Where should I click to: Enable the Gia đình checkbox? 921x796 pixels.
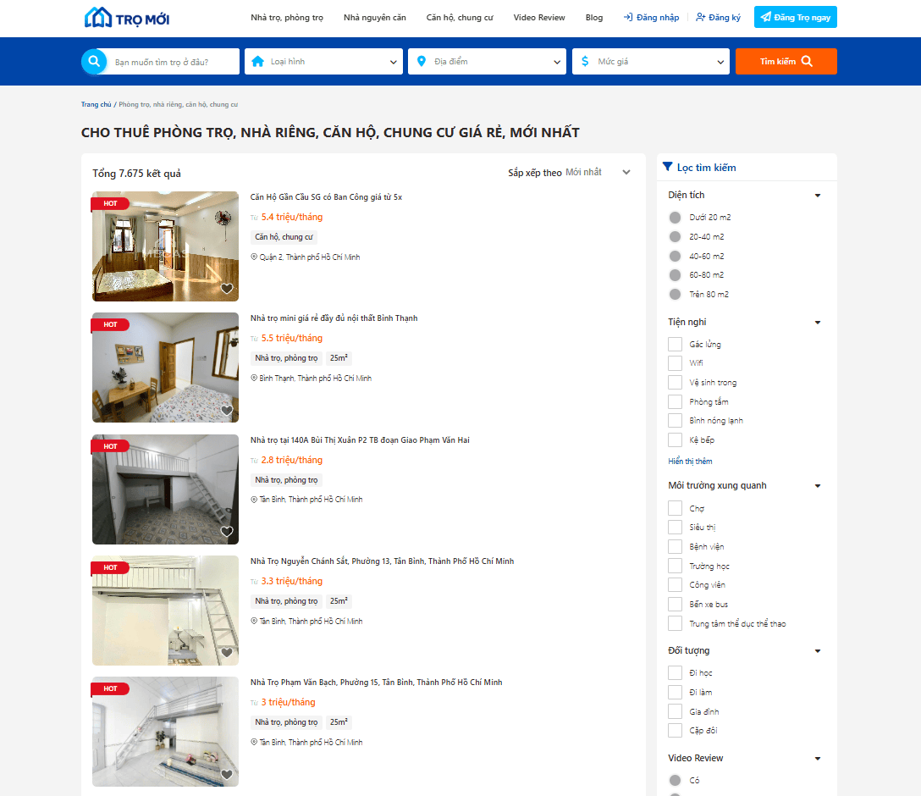[x=675, y=711]
